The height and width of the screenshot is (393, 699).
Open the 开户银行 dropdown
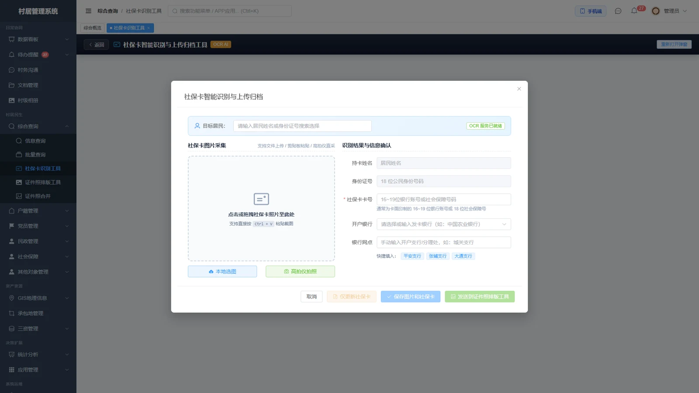point(443,224)
